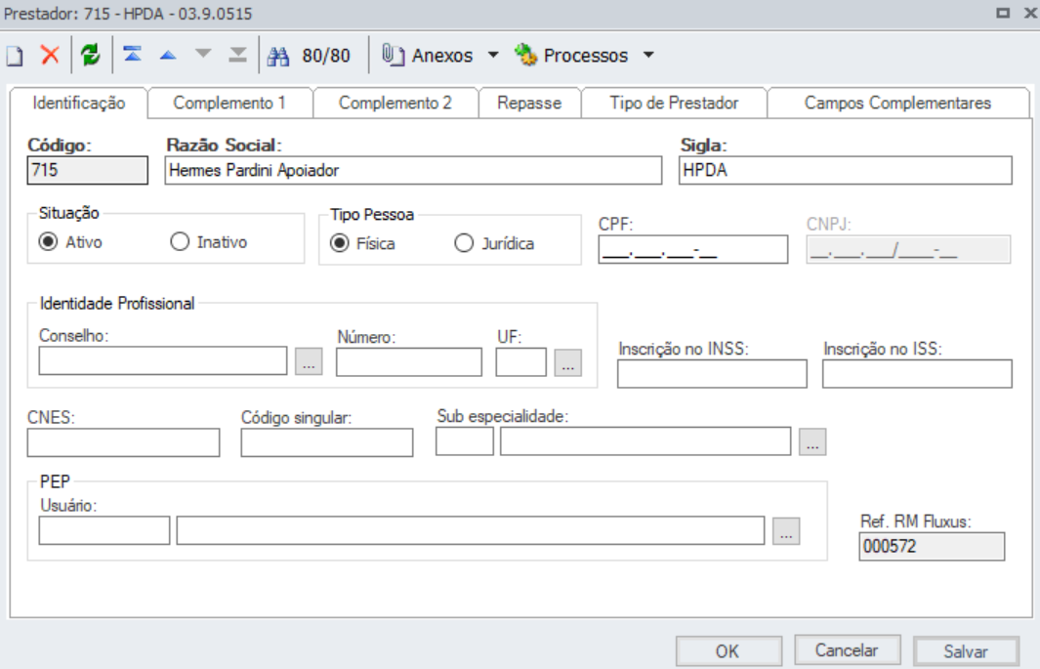
Task: Open Sub especialidade lookup ellipsis button
Action: click(812, 441)
